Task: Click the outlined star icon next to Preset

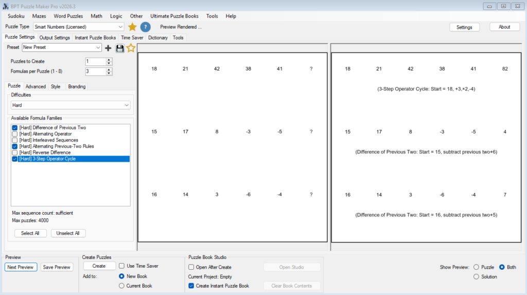Action: [x=131, y=48]
